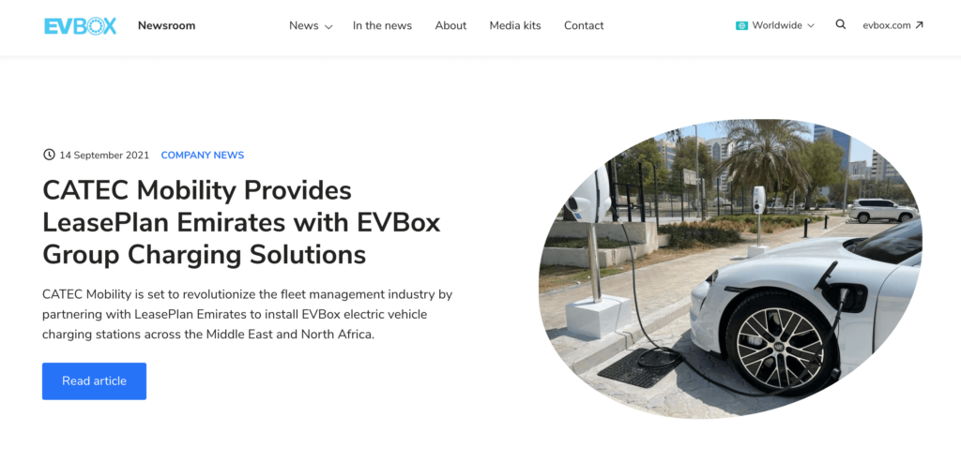Open the CATEC Mobility article headline
961x462 pixels.
pos(241,223)
